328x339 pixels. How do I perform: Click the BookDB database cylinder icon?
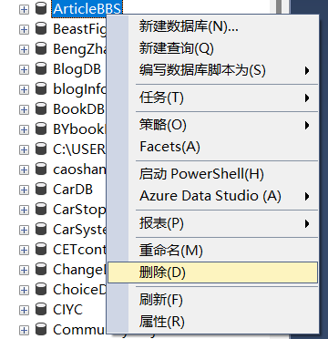41,109
